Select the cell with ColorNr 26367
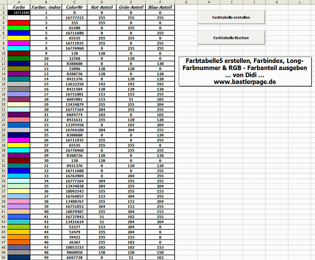 pos(75,242)
